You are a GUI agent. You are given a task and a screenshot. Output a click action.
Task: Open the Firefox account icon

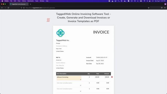[x=162, y=8]
